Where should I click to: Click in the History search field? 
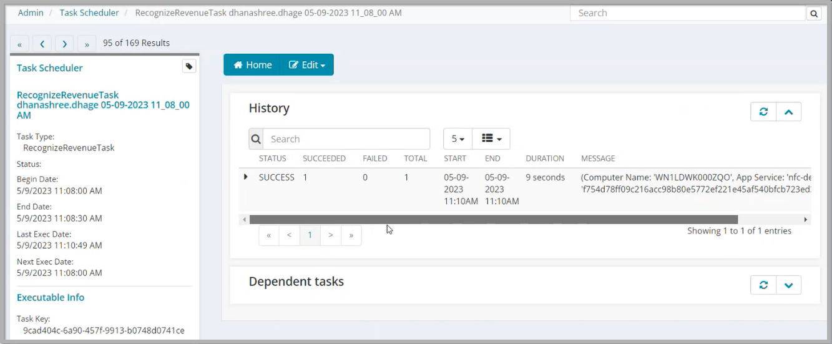click(x=346, y=139)
